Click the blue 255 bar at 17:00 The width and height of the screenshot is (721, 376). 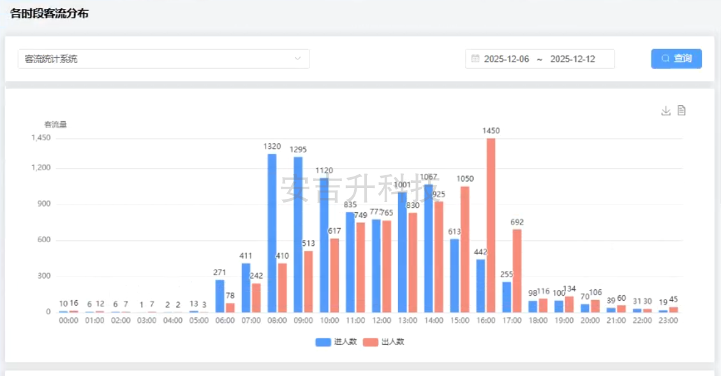[507, 296]
